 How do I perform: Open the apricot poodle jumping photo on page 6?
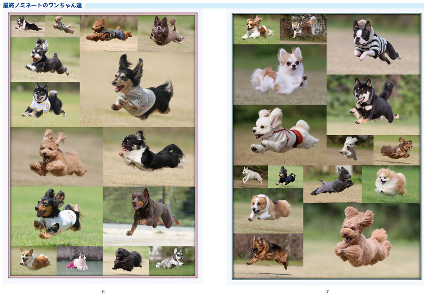57,157
